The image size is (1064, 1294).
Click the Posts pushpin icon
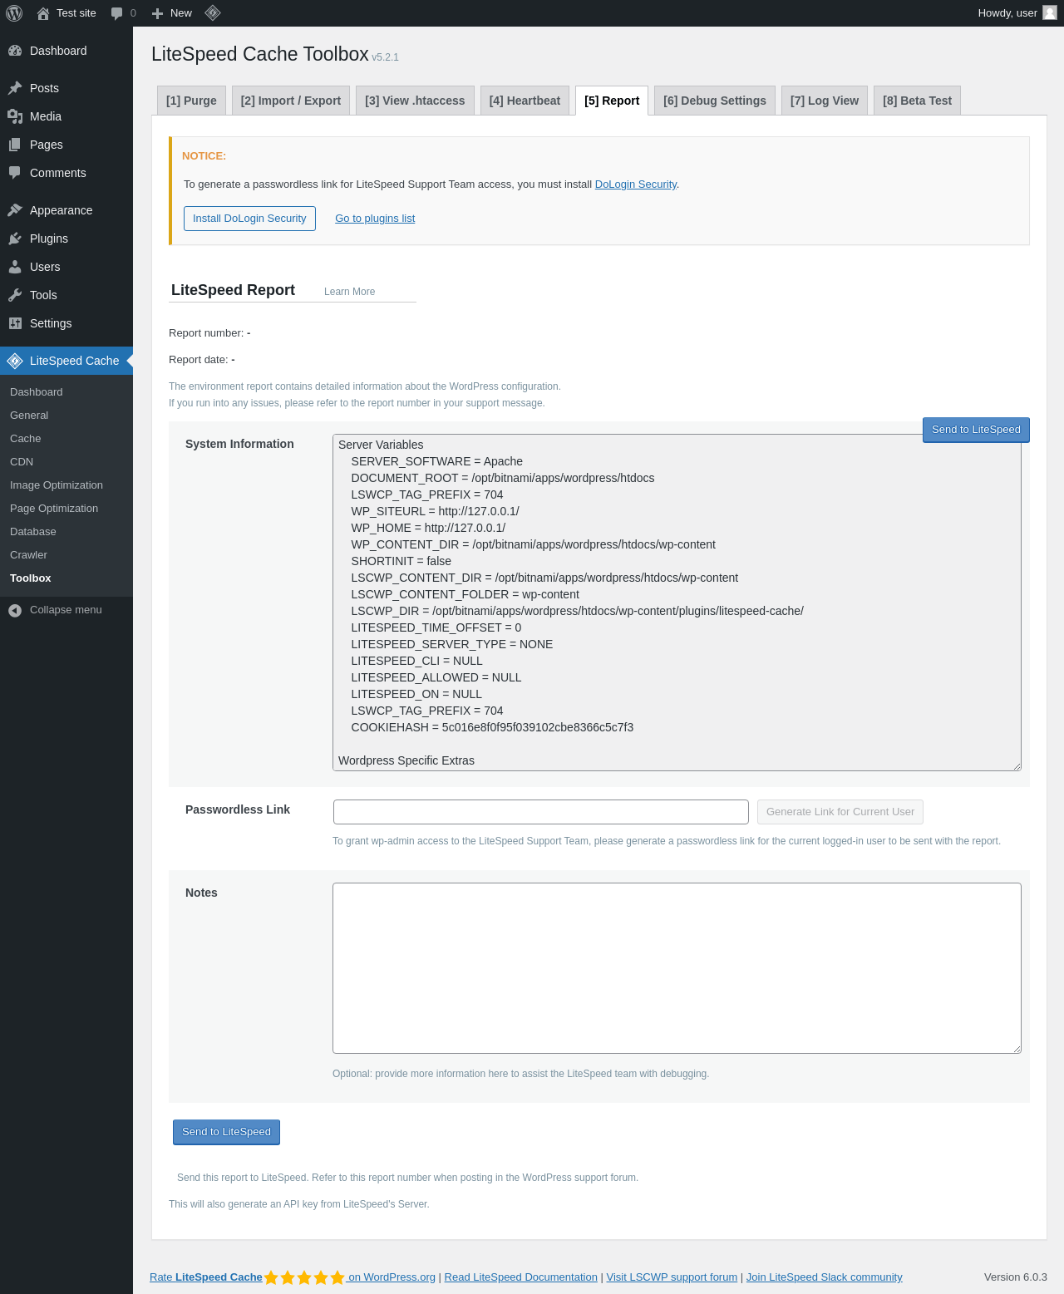[15, 88]
